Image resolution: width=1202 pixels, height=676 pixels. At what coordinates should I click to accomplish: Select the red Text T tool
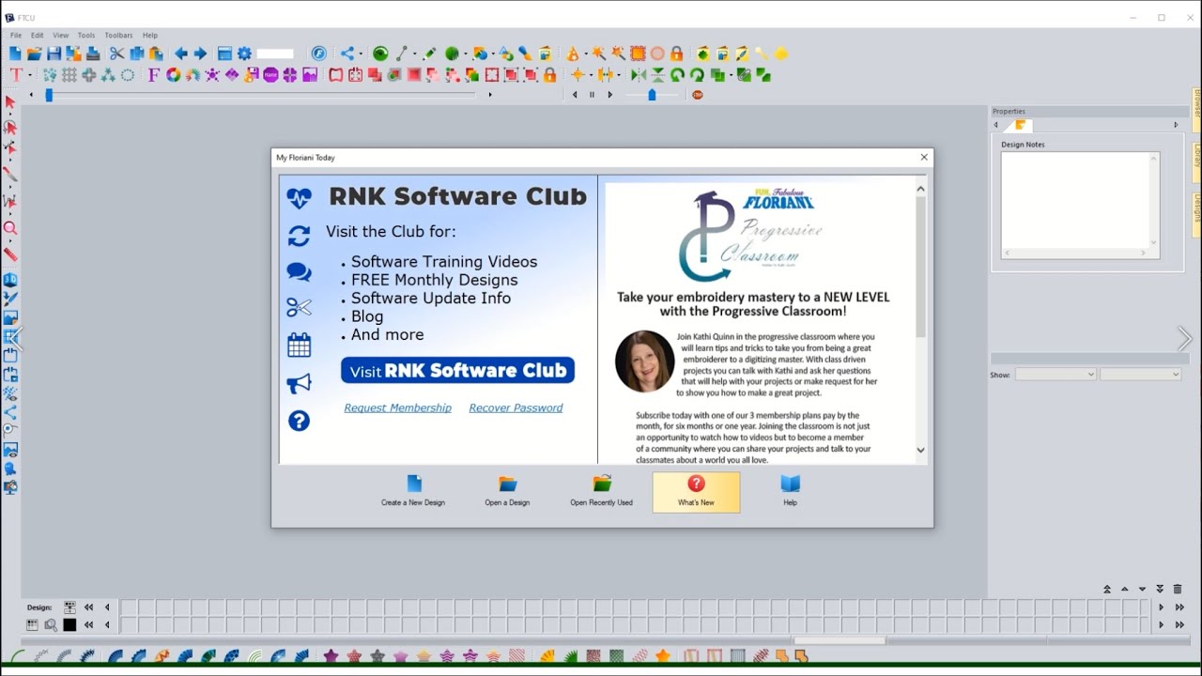point(16,75)
